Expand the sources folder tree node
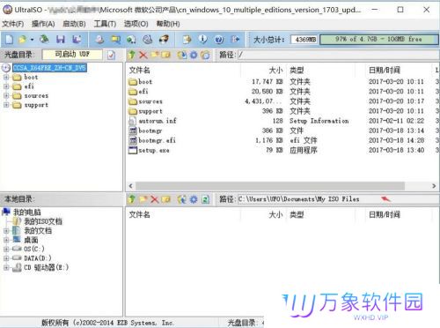This screenshot has height=328, width=440. click(6, 96)
